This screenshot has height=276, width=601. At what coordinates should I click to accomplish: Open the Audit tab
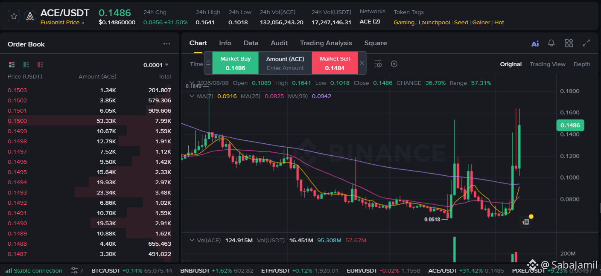point(279,43)
